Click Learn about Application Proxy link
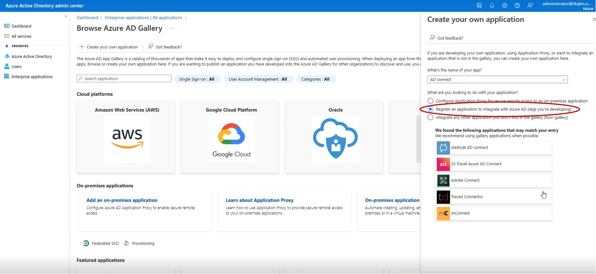The width and height of the screenshot is (596, 274). (259, 200)
